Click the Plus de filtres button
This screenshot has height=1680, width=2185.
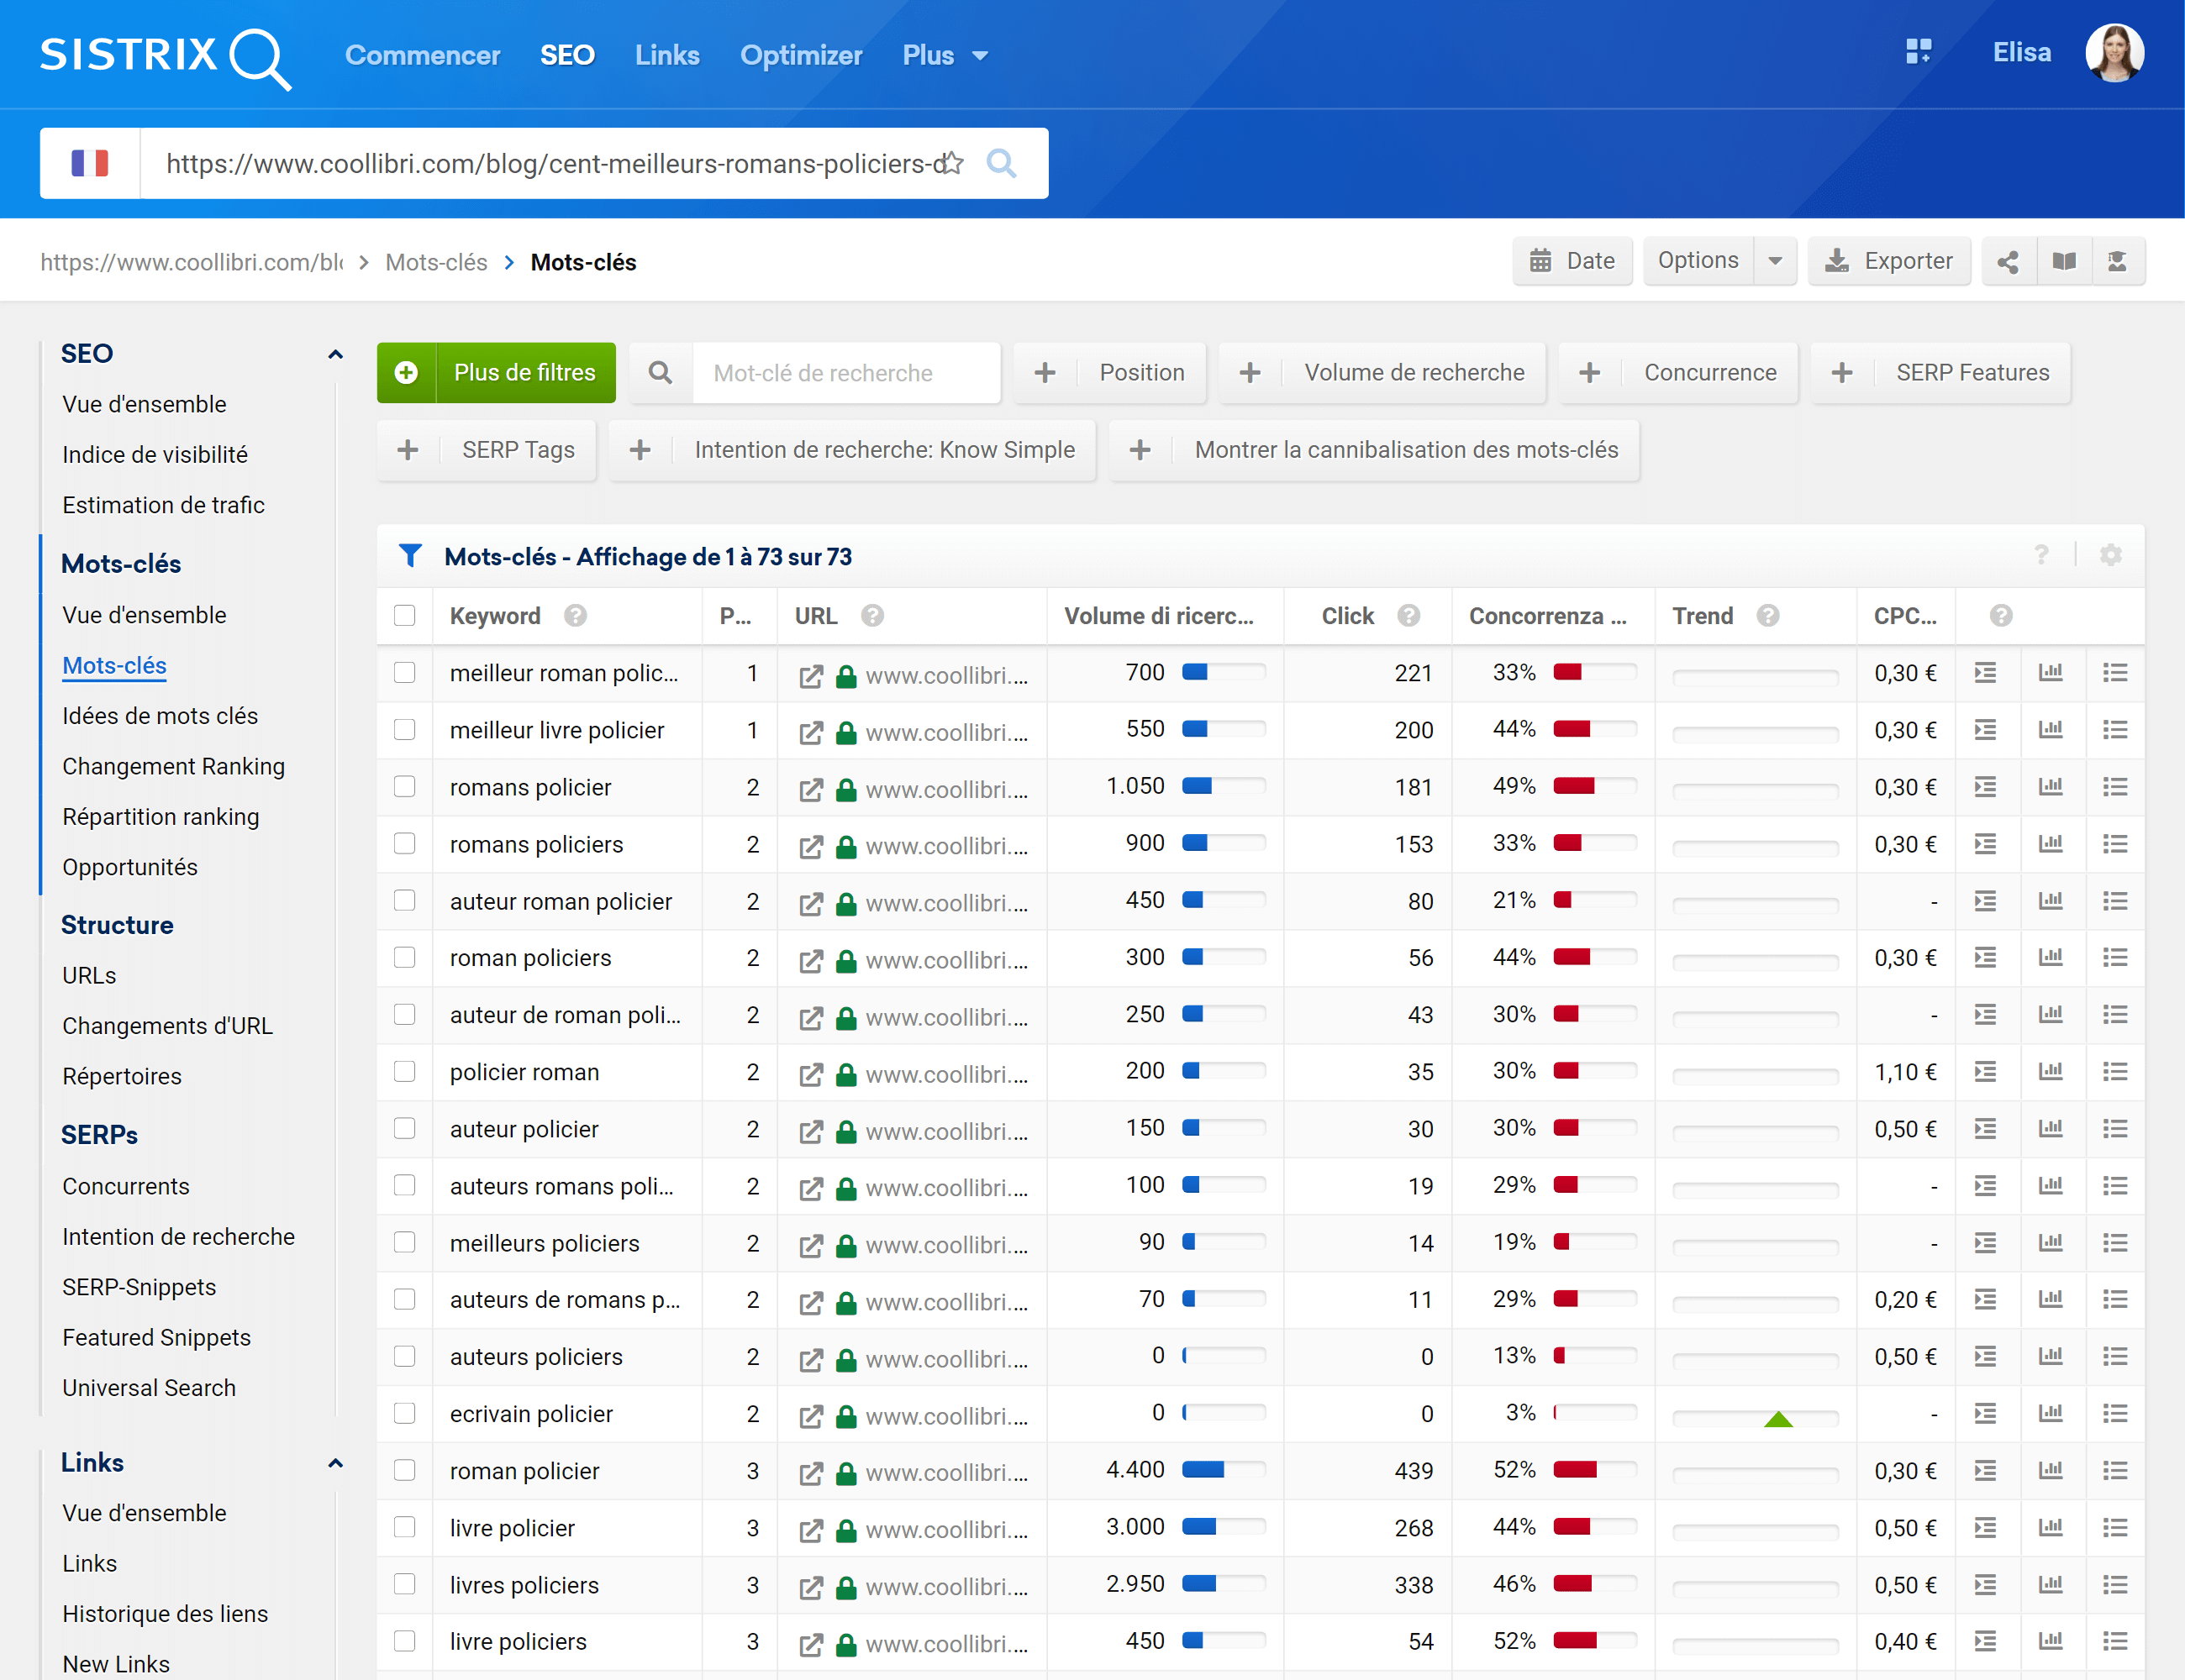[496, 373]
